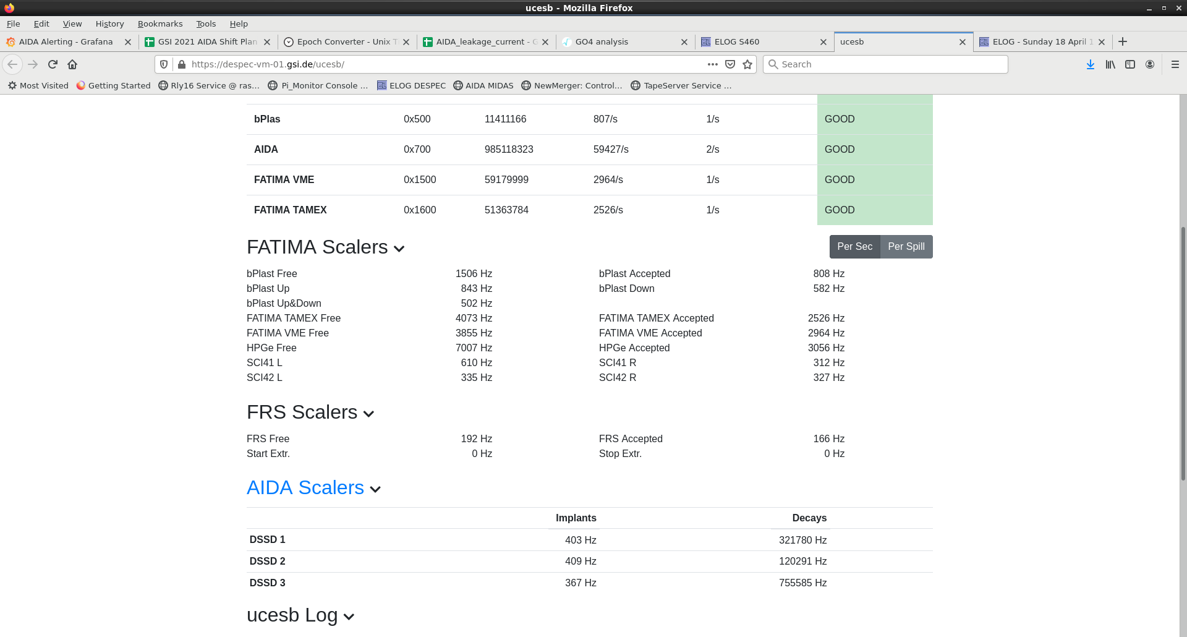The image size is (1187, 637).
Task: Open AIDA MIDAS bookmark
Action: pyautogui.click(x=483, y=85)
